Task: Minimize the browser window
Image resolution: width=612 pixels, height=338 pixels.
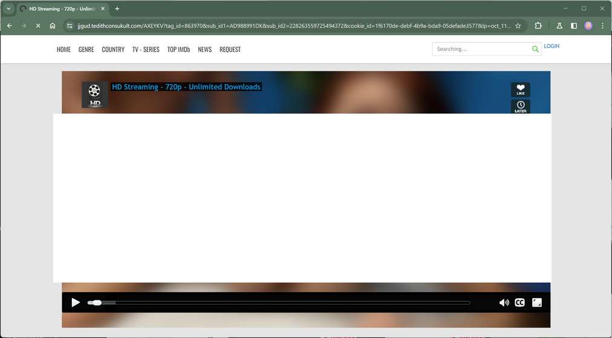Action: [x=565, y=8]
